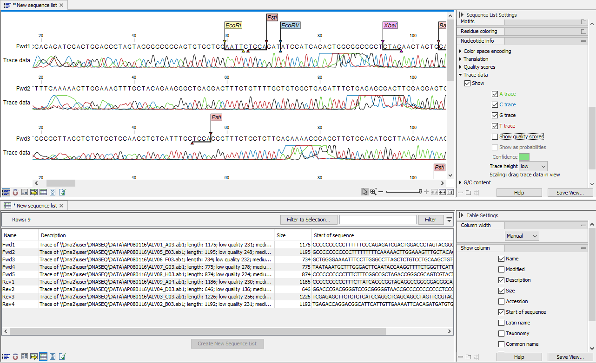The height and width of the screenshot is (363, 596).
Task: Click the table filter text field
Action: pyautogui.click(x=377, y=220)
